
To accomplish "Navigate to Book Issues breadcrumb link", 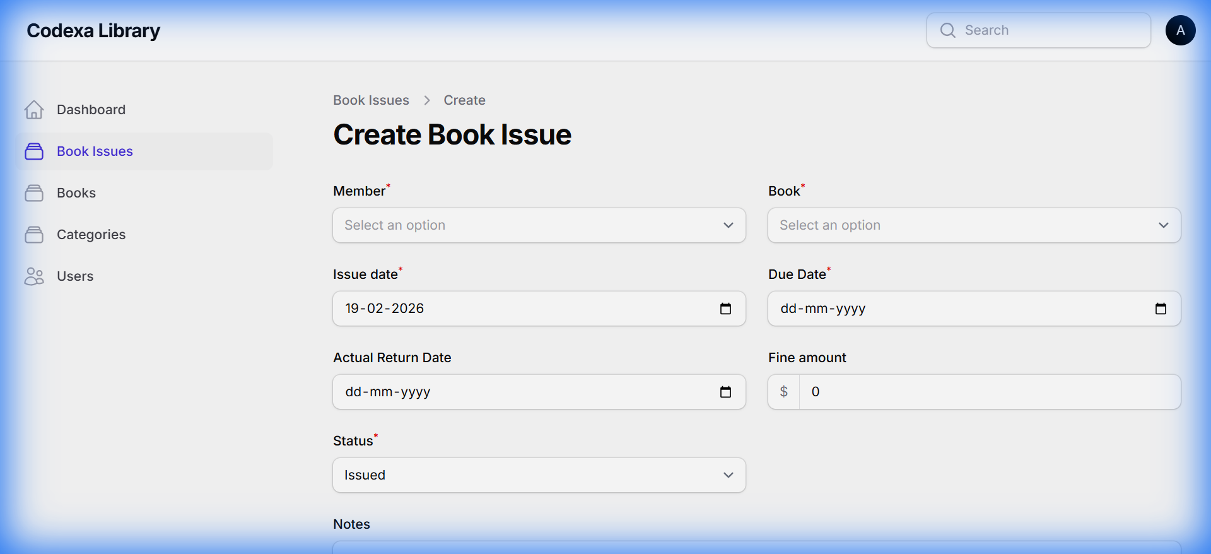I will tap(371, 100).
